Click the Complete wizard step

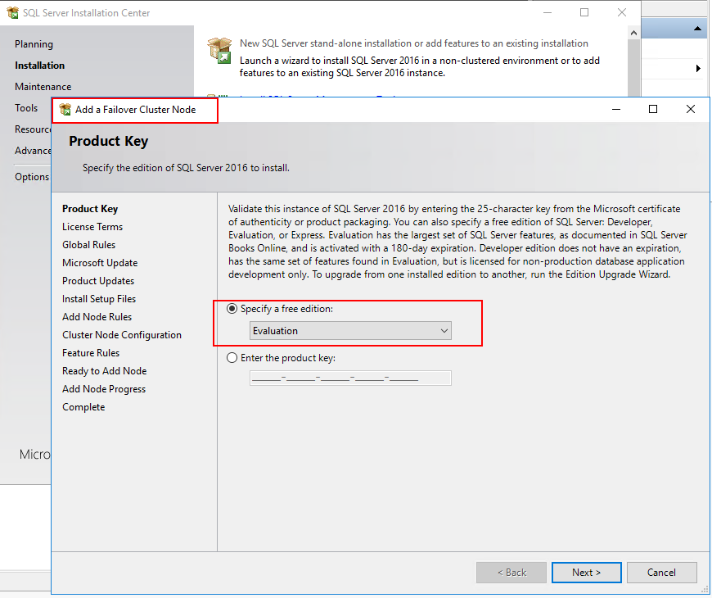pyautogui.click(x=83, y=407)
